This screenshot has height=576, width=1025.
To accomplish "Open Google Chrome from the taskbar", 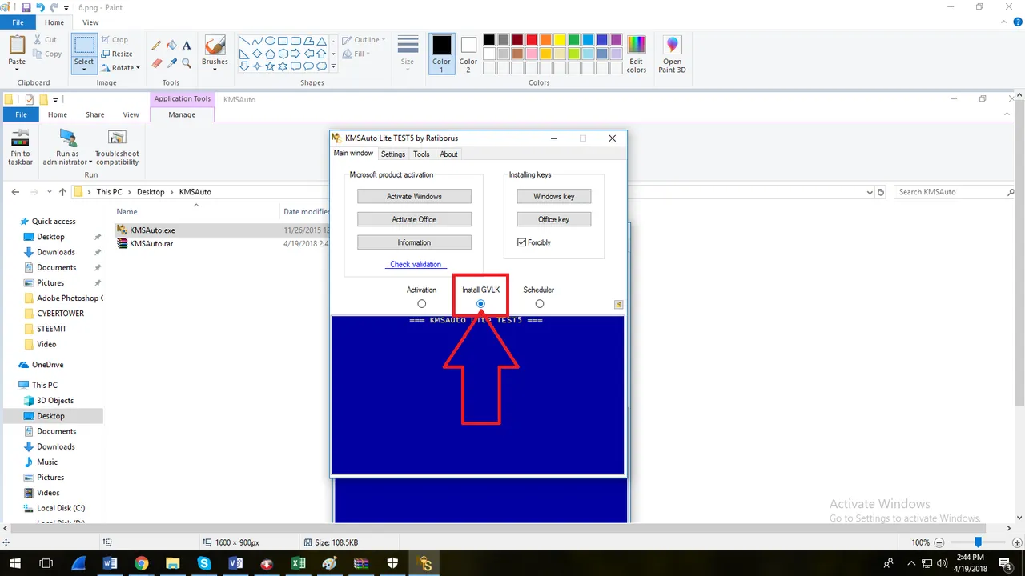I will pyautogui.click(x=142, y=563).
